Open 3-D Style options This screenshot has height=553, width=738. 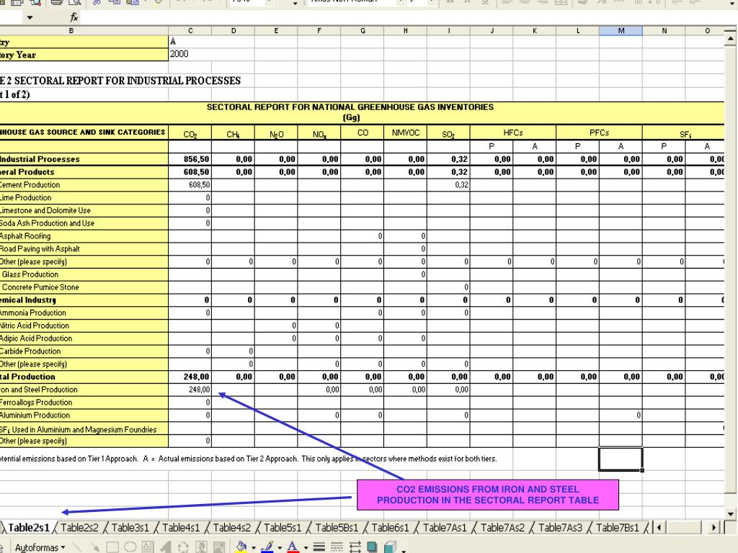[x=390, y=547]
